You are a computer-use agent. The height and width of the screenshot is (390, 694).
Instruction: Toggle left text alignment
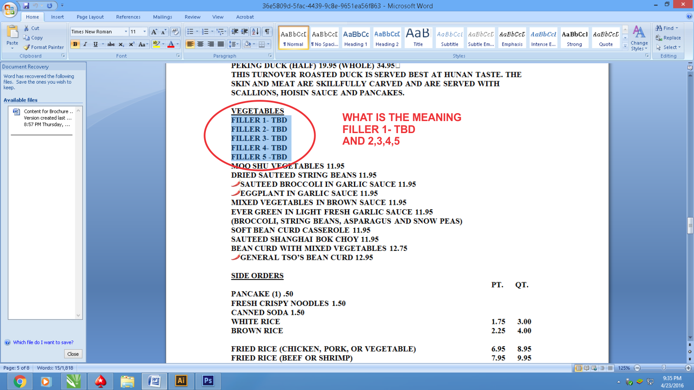190,44
